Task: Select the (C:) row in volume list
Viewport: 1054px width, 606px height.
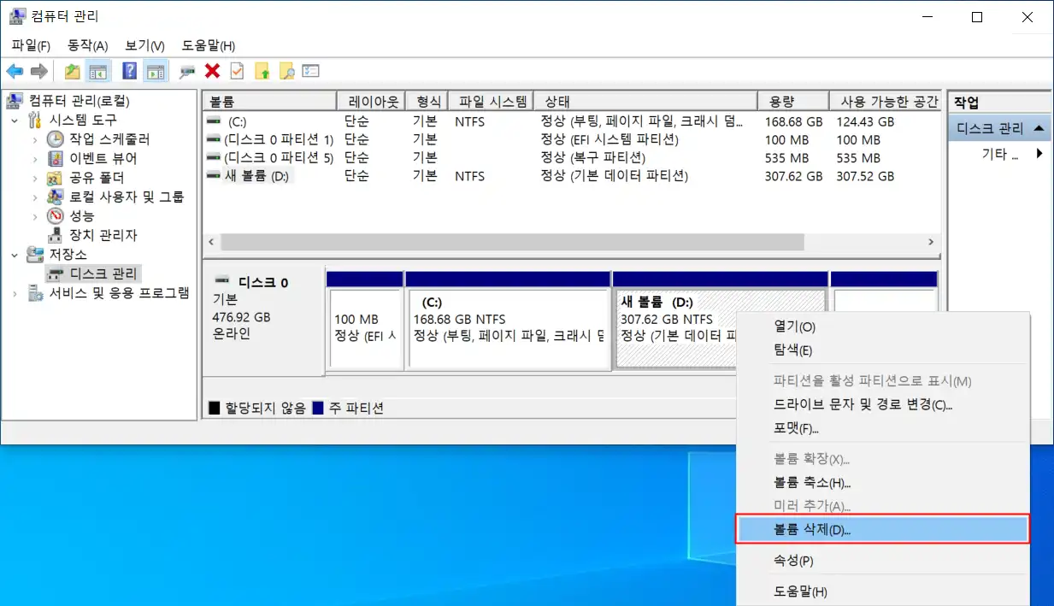Action: (x=571, y=121)
